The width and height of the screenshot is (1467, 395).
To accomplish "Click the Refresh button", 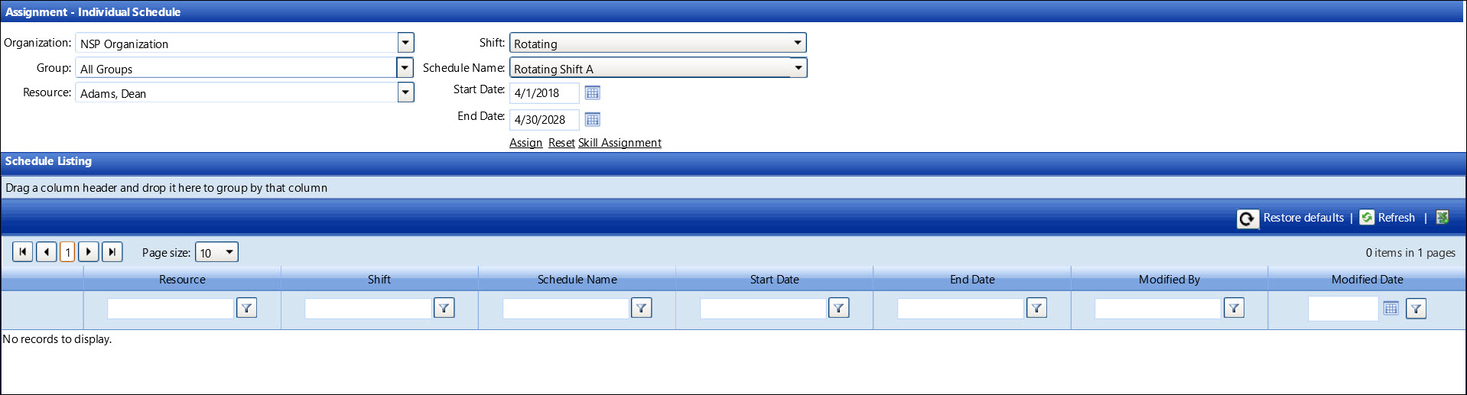I will click(x=1388, y=218).
